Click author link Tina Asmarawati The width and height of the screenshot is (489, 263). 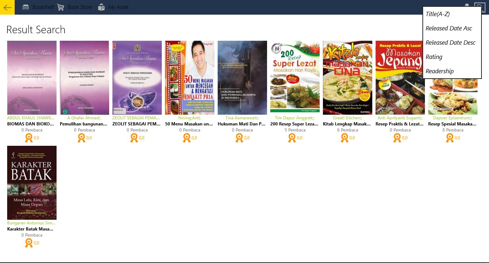[242, 118]
